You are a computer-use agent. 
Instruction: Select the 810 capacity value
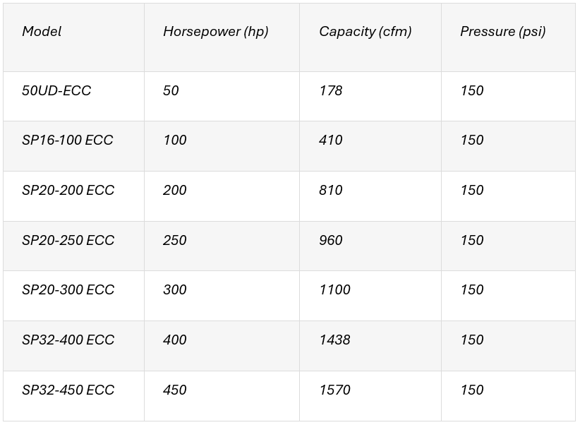(x=331, y=191)
